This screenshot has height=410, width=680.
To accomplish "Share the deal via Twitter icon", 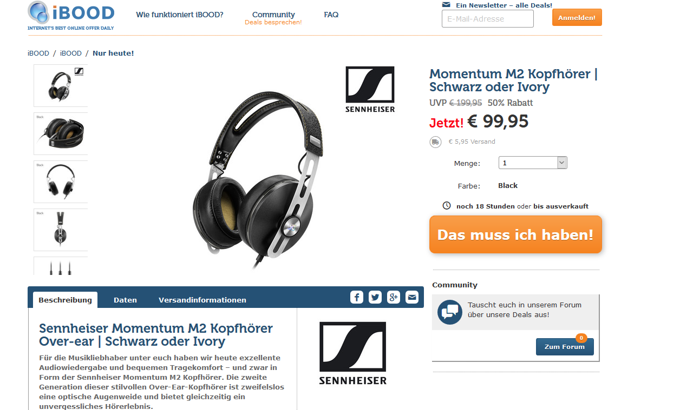I will [x=375, y=297].
